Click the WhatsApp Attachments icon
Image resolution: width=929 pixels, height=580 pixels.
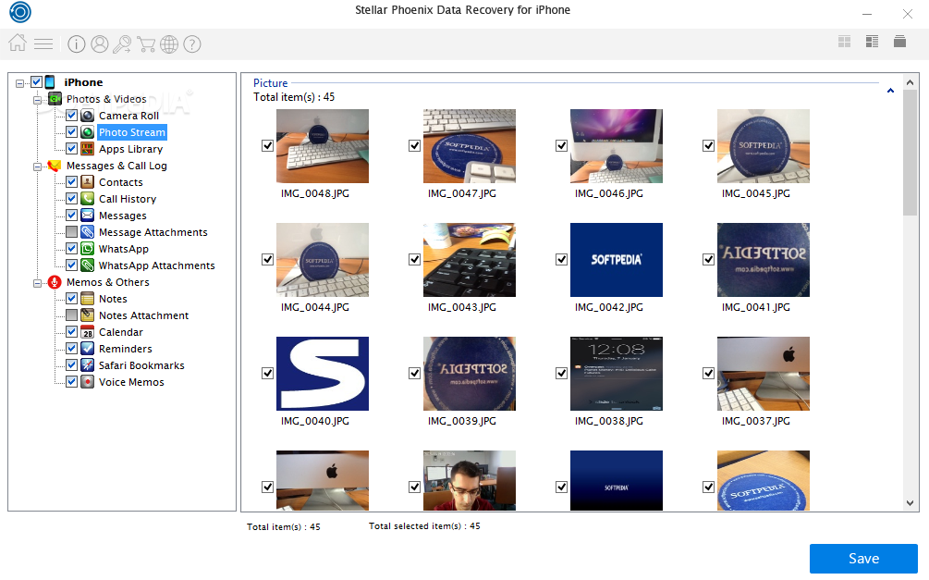click(87, 265)
